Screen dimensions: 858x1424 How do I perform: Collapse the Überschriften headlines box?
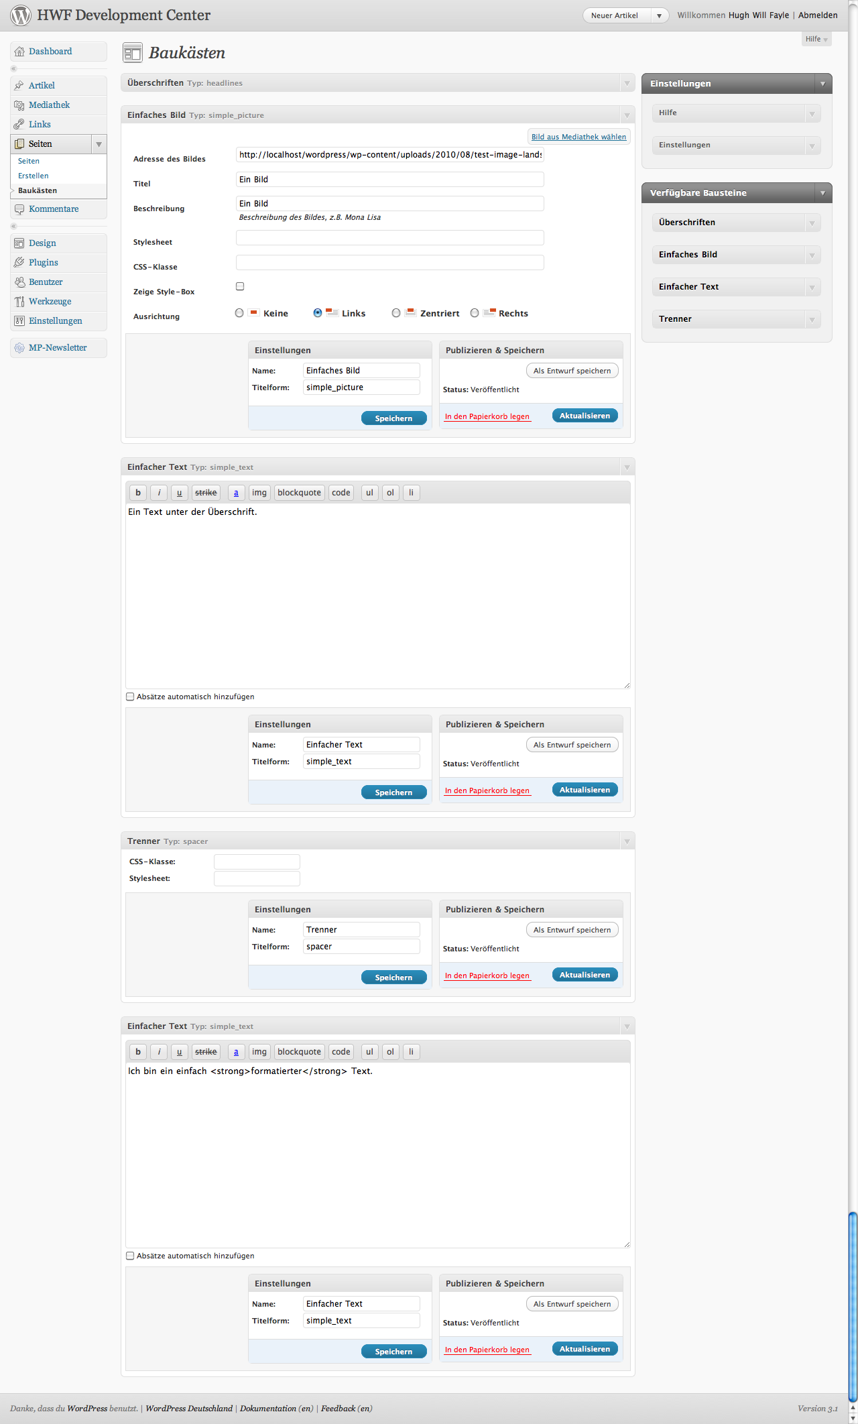click(x=627, y=83)
